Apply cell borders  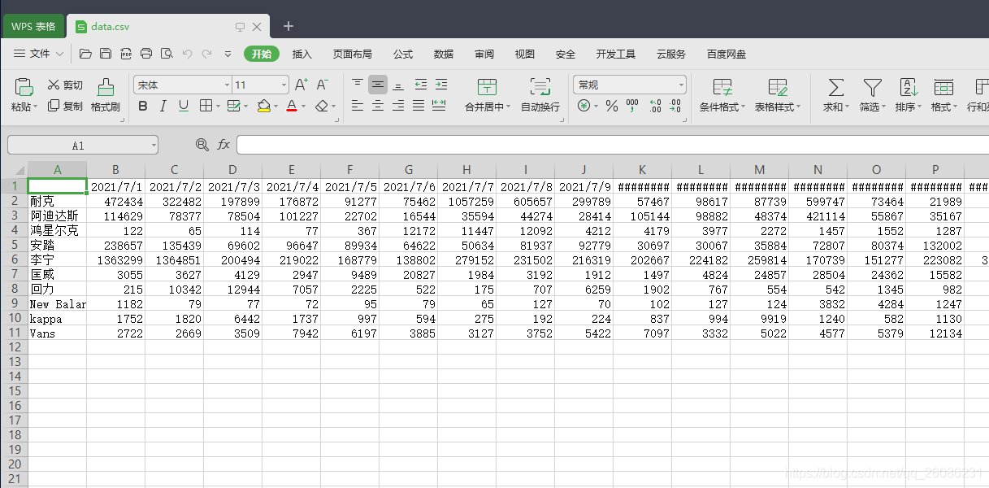(206, 106)
